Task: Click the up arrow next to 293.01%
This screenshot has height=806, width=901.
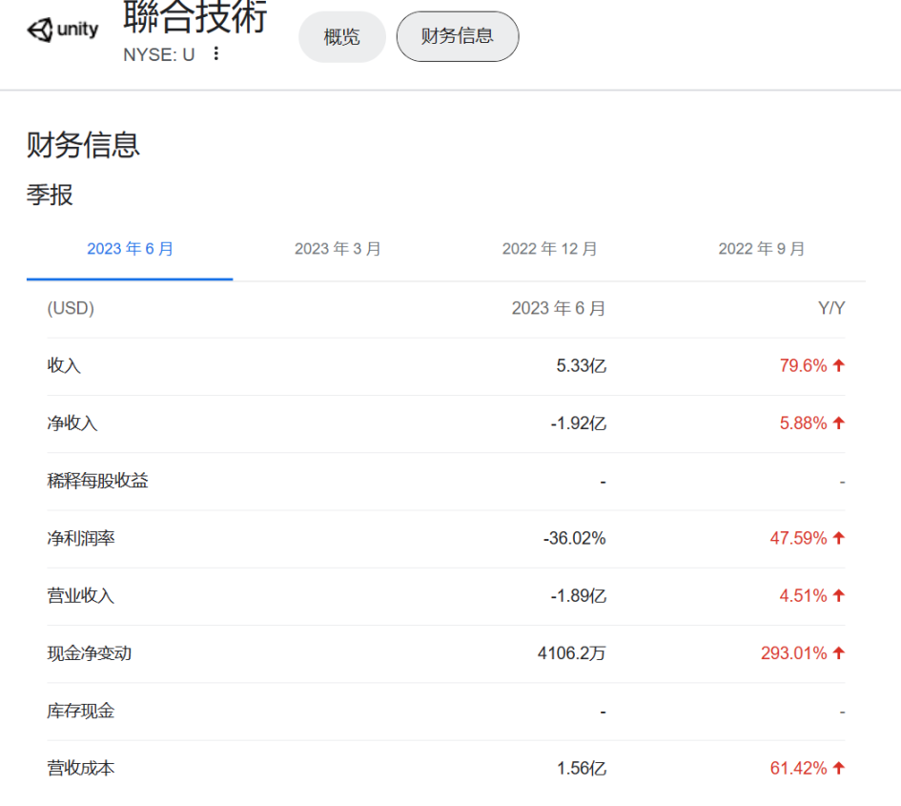Action: pos(838,652)
